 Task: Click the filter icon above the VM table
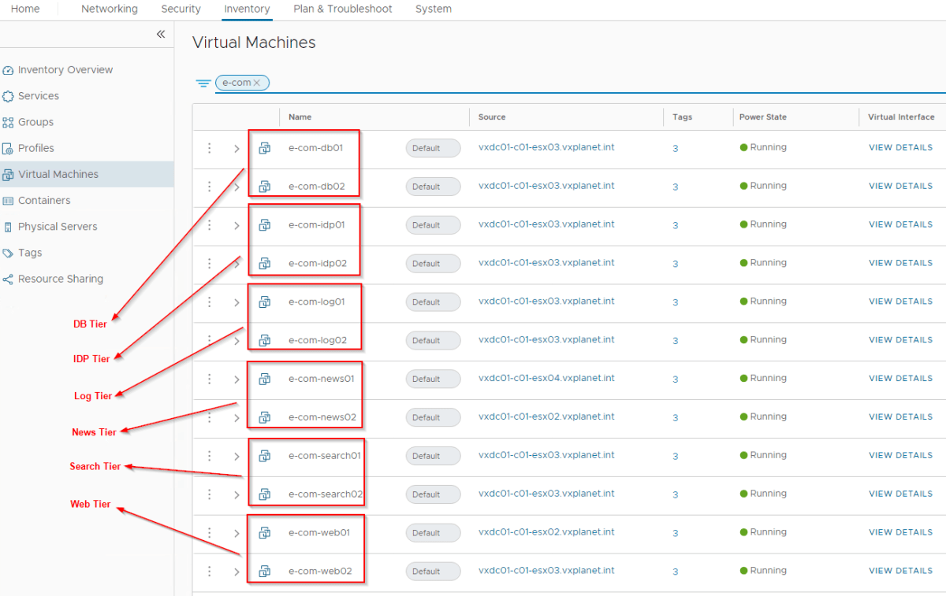[203, 82]
